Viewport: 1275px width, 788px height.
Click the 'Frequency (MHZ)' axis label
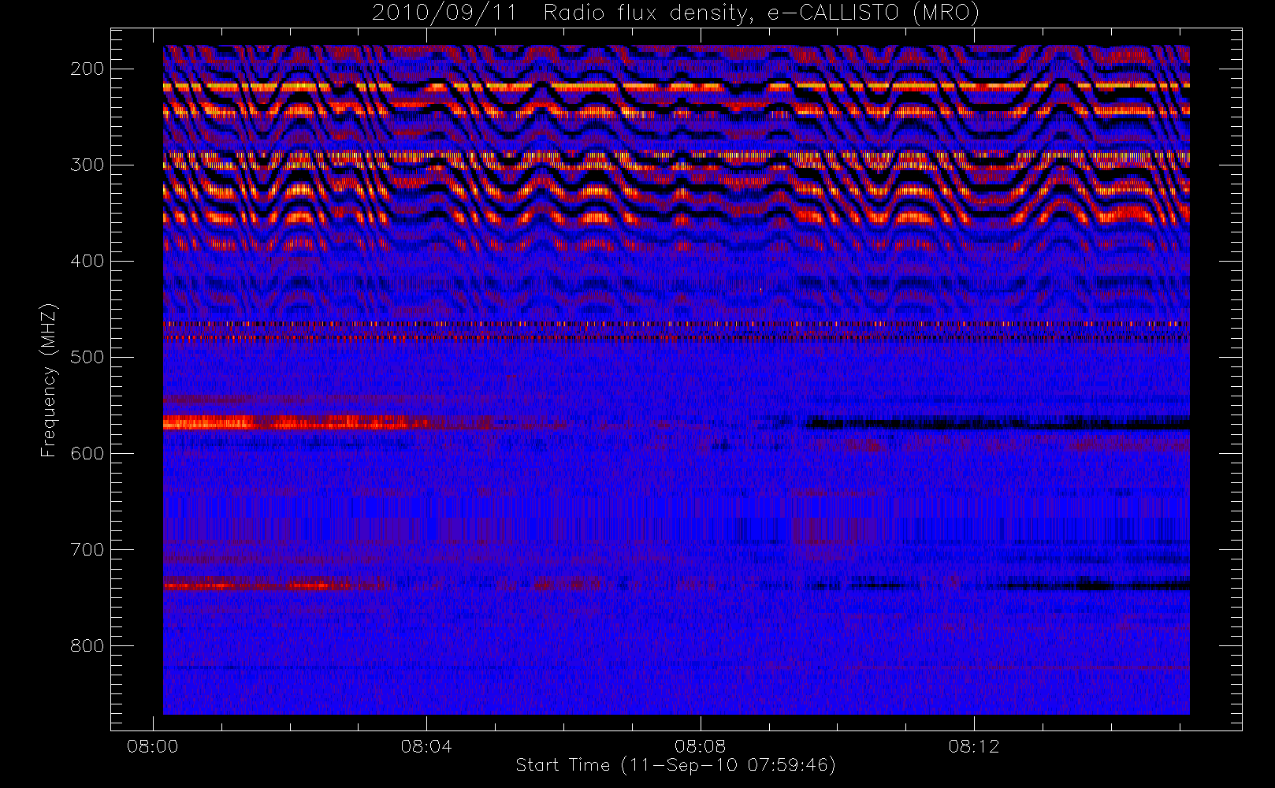click(x=49, y=380)
